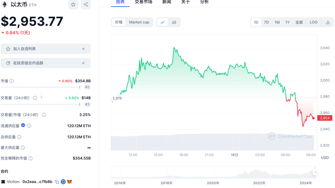Open the 交易市场 tab
The height and width of the screenshot is (188, 335).
click(x=143, y=2)
